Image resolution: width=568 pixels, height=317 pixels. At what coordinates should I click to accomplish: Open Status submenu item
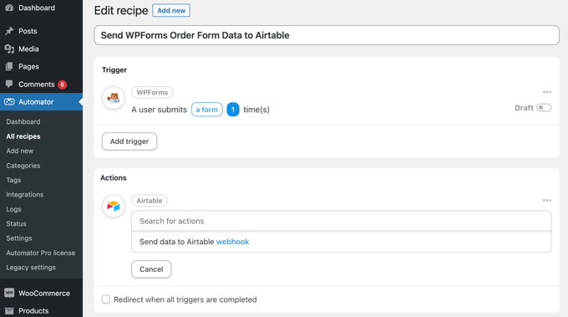16,224
